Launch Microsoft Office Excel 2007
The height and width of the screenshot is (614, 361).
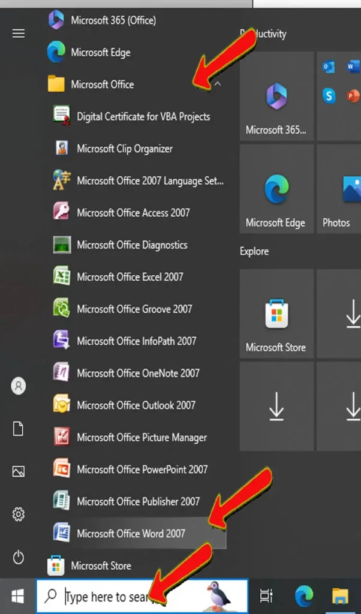coord(130,277)
